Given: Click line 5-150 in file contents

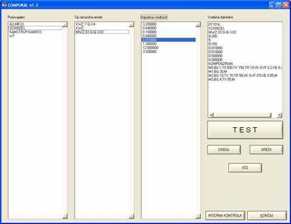Looking at the screenshot, I should pos(213,44).
